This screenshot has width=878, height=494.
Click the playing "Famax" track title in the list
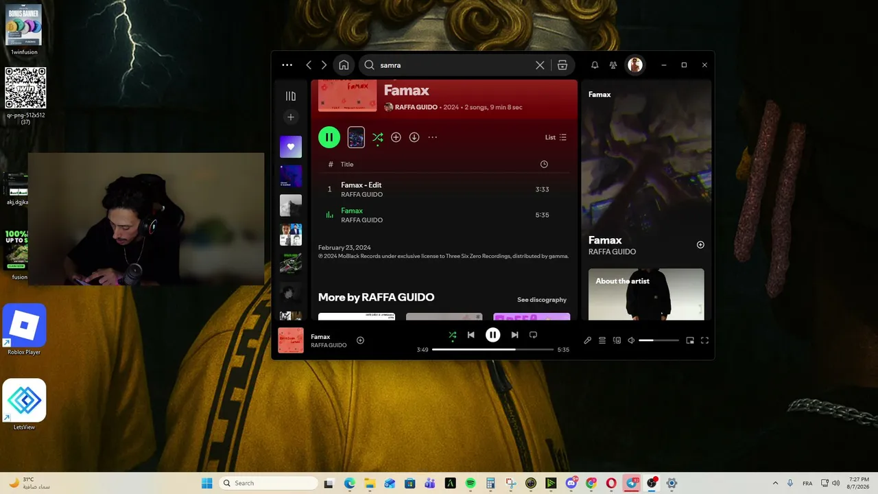click(x=352, y=211)
